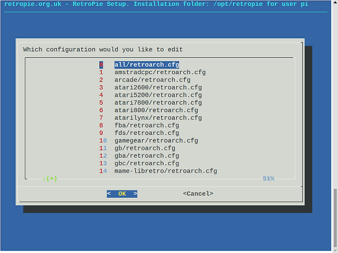This screenshot has height=253, width=338.
Task: Select the all/retroarch.cfg entry
Action: (x=146, y=65)
